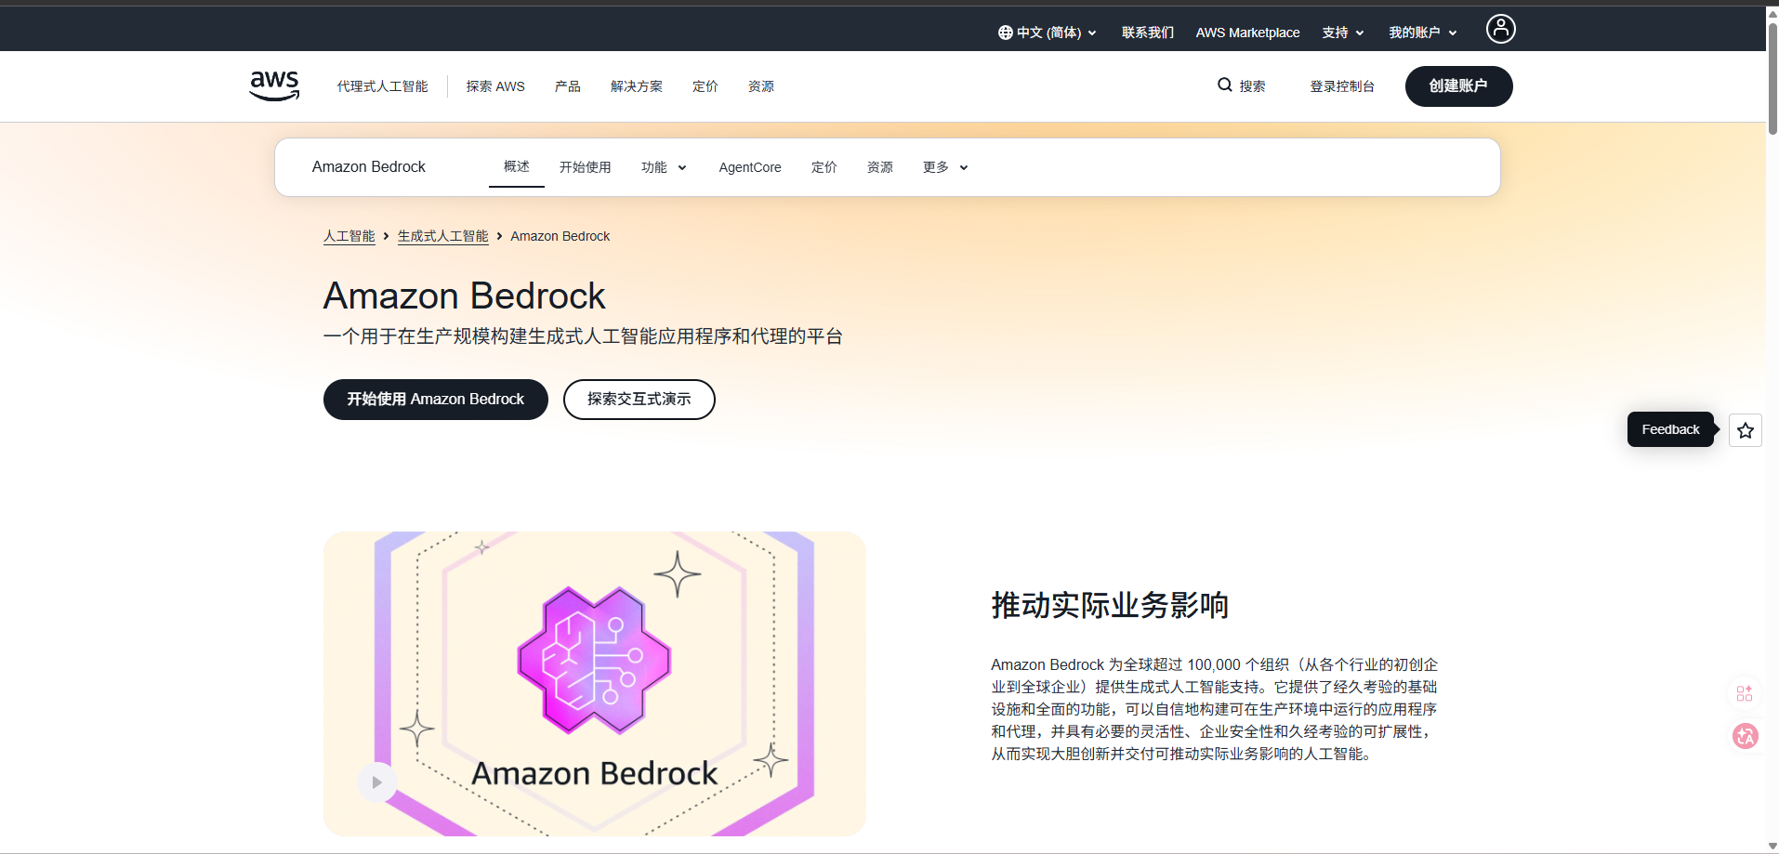1779x854 pixels.
Task: Open AWS Marketplace link
Action: [1247, 33]
